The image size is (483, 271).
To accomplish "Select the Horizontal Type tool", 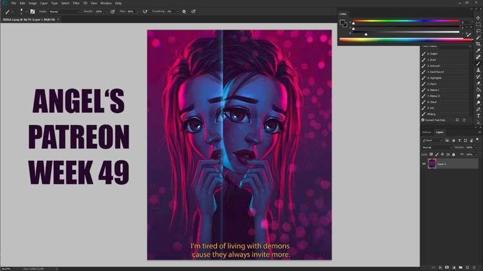I will click(478, 116).
